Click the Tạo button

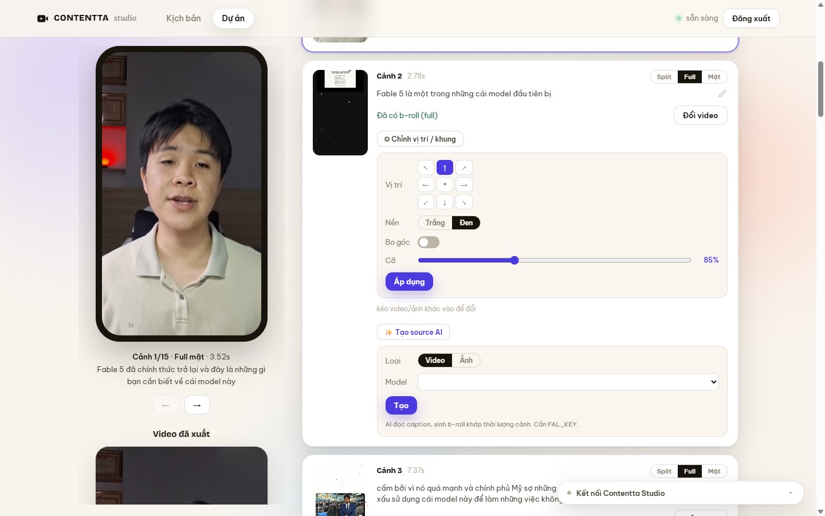pos(401,405)
